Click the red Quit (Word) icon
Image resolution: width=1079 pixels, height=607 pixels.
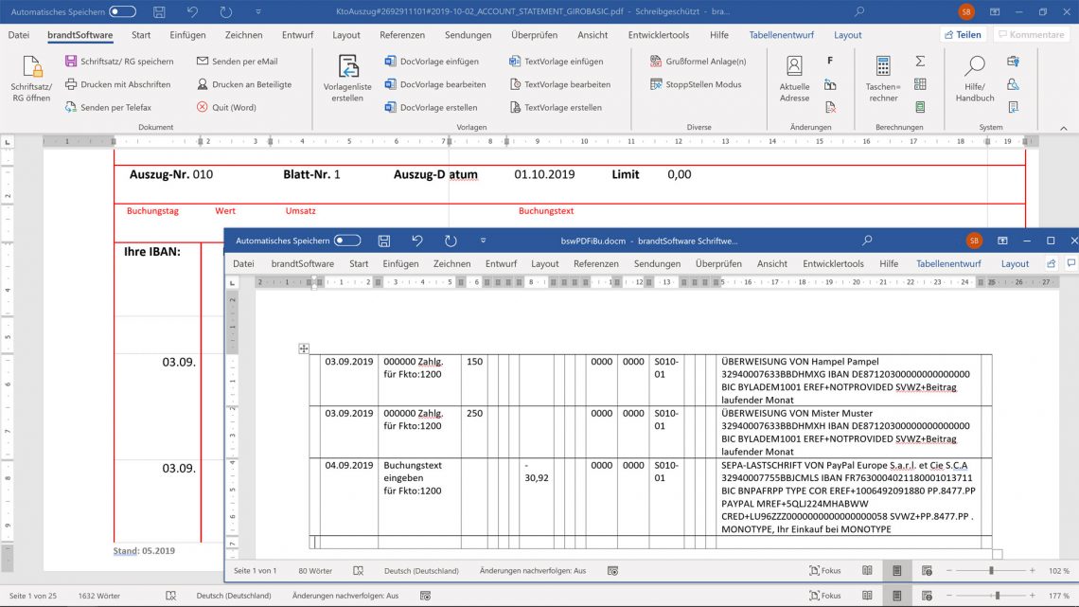203,107
